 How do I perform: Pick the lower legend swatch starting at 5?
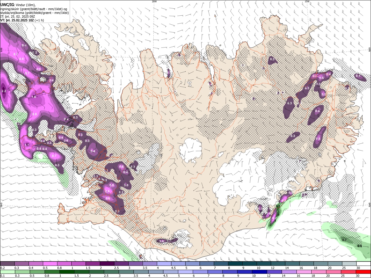pos(185,272)
